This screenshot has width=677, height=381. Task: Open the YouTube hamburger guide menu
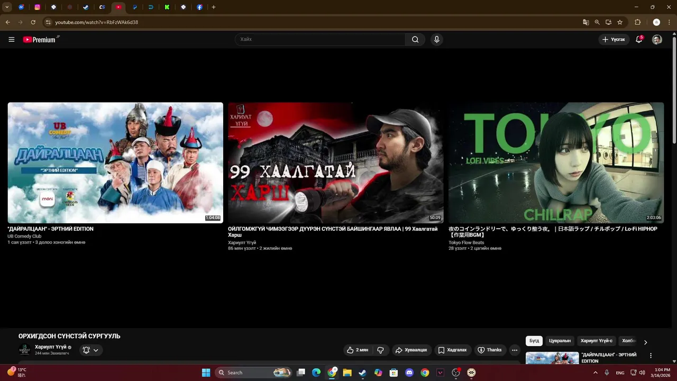(x=12, y=39)
